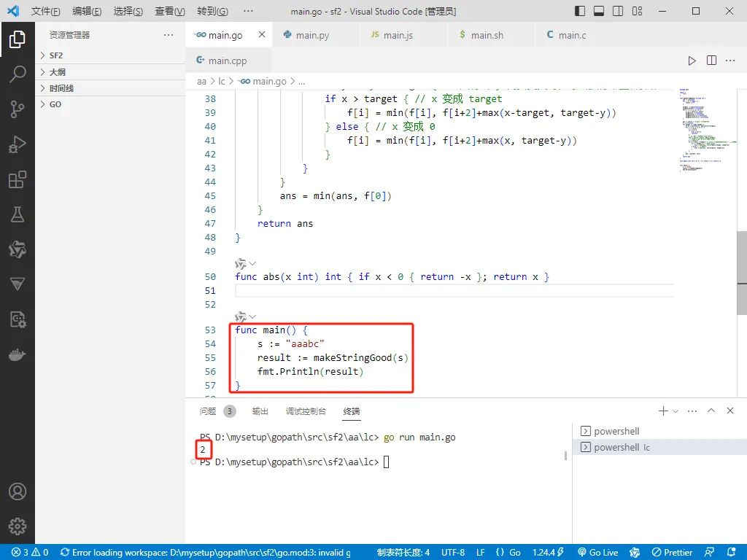Add a new terminal with plus
The image size is (747, 560).
(x=662, y=411)
